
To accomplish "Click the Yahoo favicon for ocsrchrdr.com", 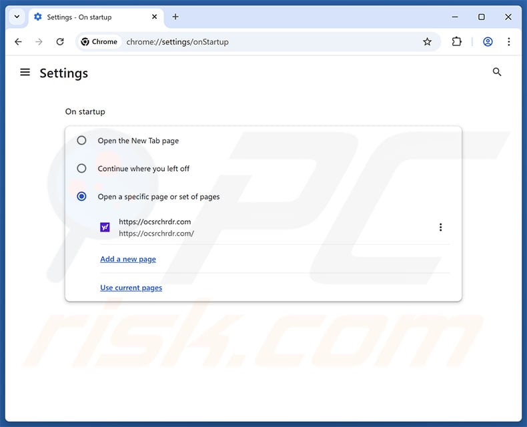I will point(105,228).
